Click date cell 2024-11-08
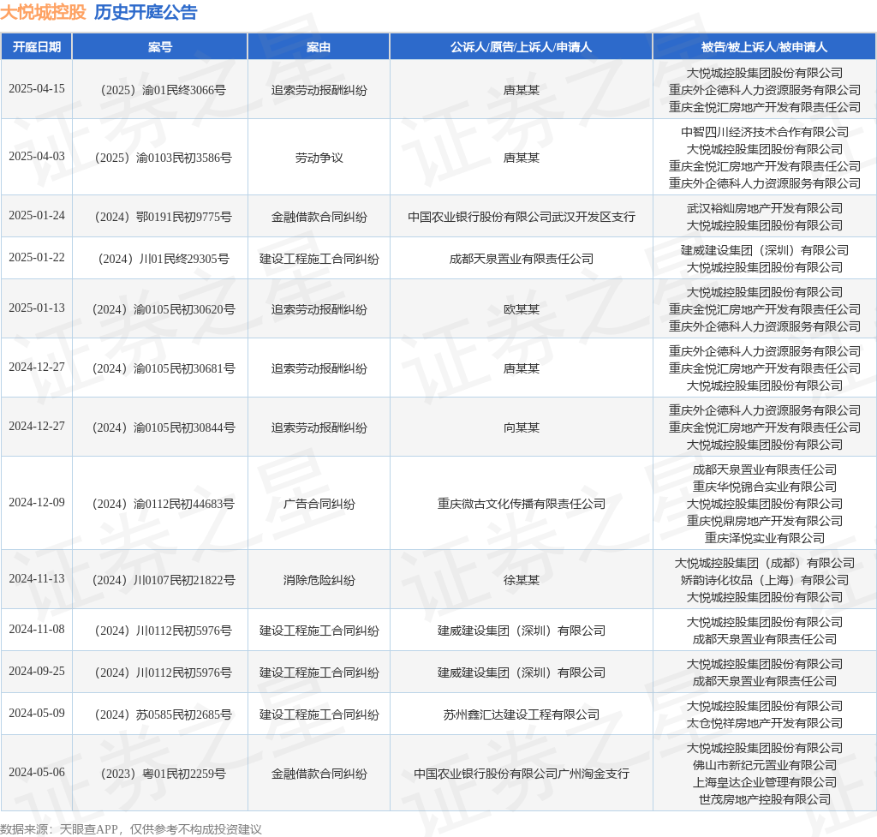 pyautogui.click(x=37, y=630)
